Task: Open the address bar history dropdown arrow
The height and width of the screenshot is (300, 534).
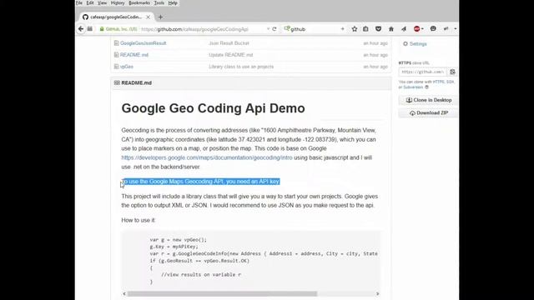Action: (268, 29)
